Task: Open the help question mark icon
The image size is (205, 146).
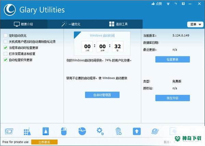Action: click(183, 4)
